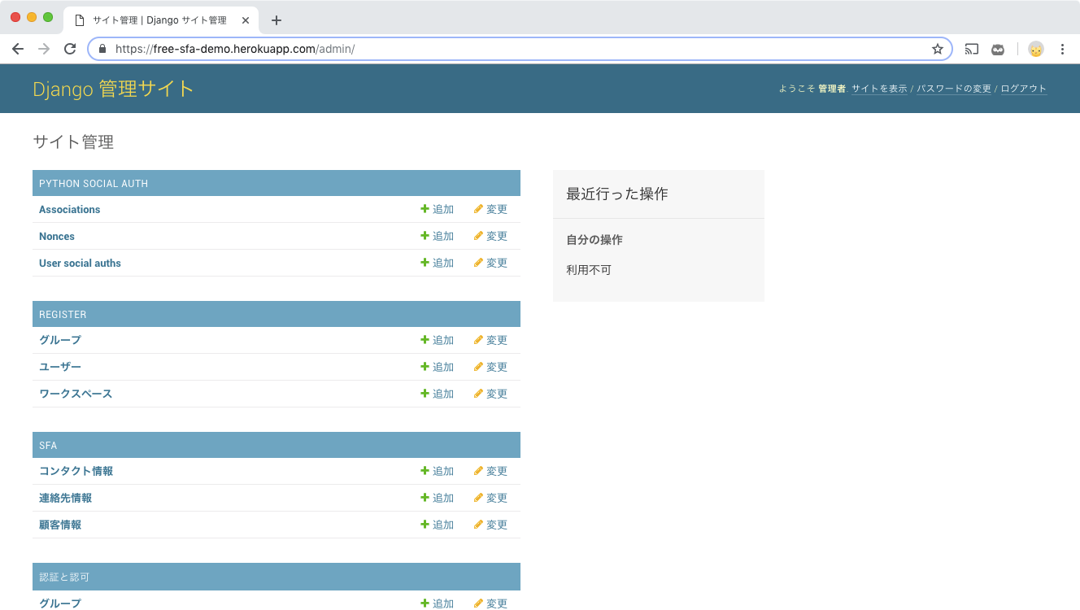The image size is (1080, 610).
Task: Click 追加 for コンタクト情報 row
Action: [x=438, y=472]
